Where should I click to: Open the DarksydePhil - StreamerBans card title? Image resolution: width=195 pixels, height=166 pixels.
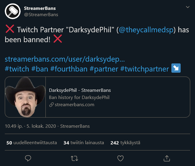click(80, 90)
